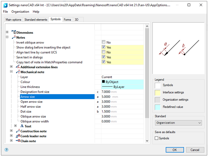Enable Invert oblique arrow checkbox

(104, 42)
